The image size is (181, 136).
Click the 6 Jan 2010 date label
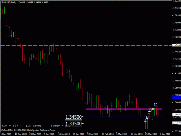click(x=49, y=134)
